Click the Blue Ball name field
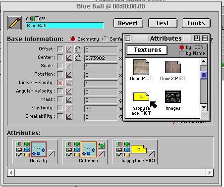Image resolution: width=224 pixels, height=187 pixels. click(x=65, y=26)
